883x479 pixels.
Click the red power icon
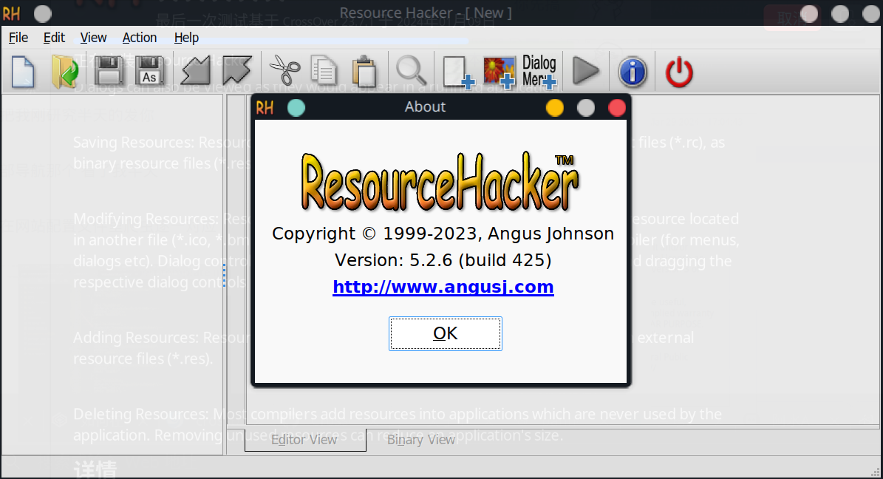[x=679, y=72]
